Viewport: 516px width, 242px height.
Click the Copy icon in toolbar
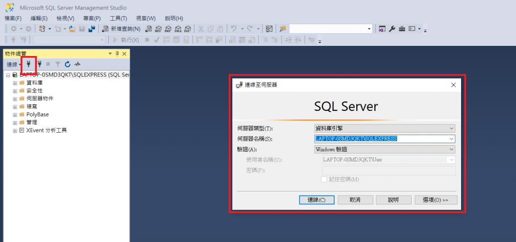[211, 29]
